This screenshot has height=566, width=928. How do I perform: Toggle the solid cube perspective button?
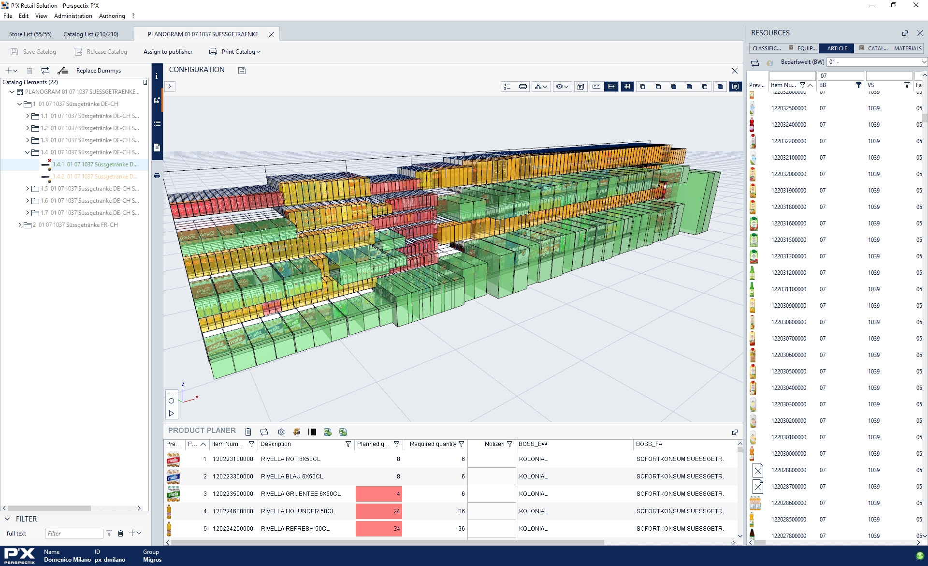tap(720, 87)
